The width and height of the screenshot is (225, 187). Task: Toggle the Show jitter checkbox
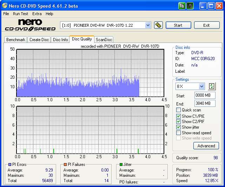178,127
